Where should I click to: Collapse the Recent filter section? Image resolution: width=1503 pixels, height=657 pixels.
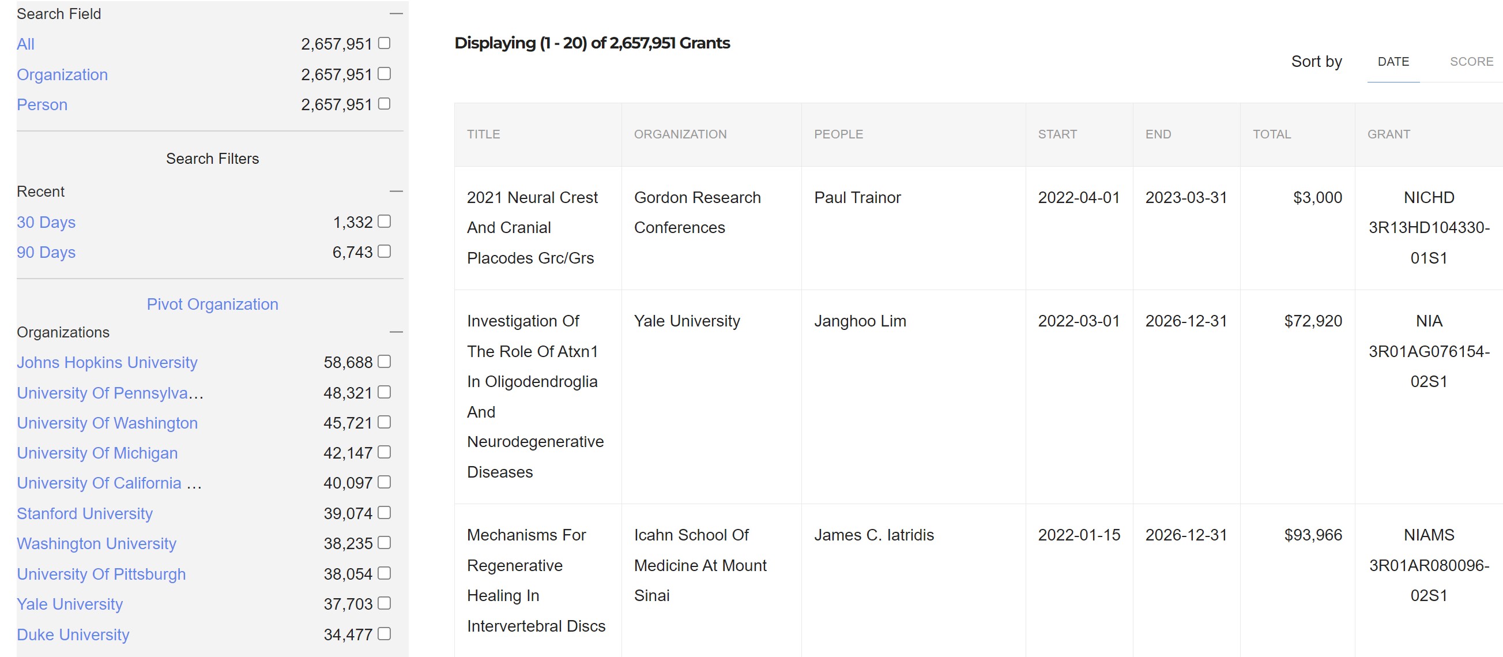click(396, 191)
